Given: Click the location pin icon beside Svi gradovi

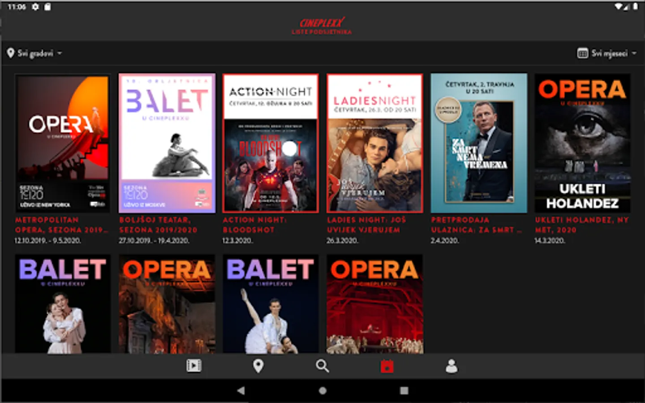Looking at the screenshot, I should coord(11,53).
